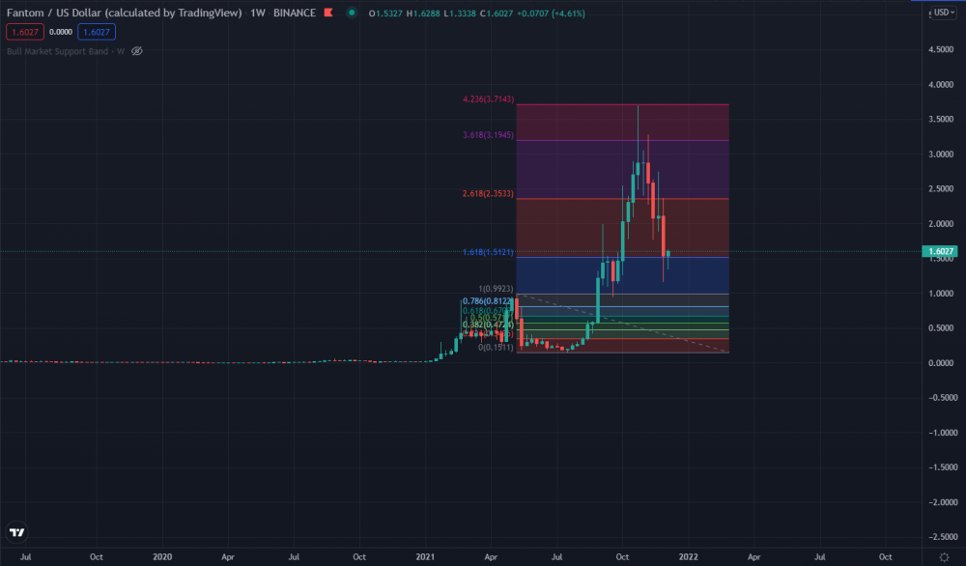This screenshot has height=566, width=966.
Task: Click the close value C1.6027
Action: point(497,13)
